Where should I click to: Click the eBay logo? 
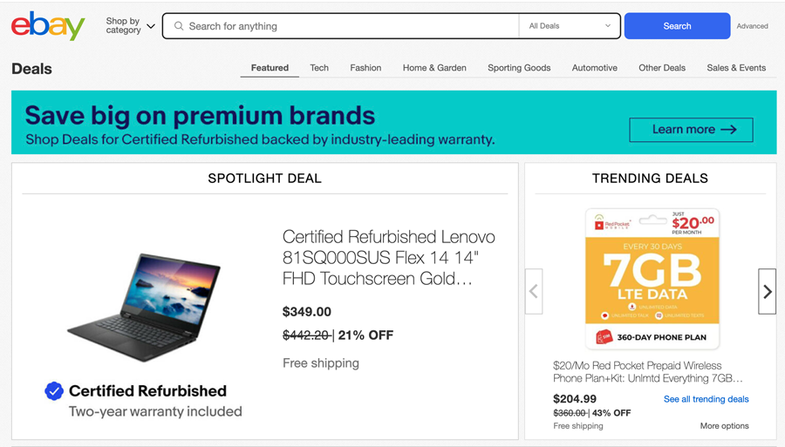pos(48,26)
